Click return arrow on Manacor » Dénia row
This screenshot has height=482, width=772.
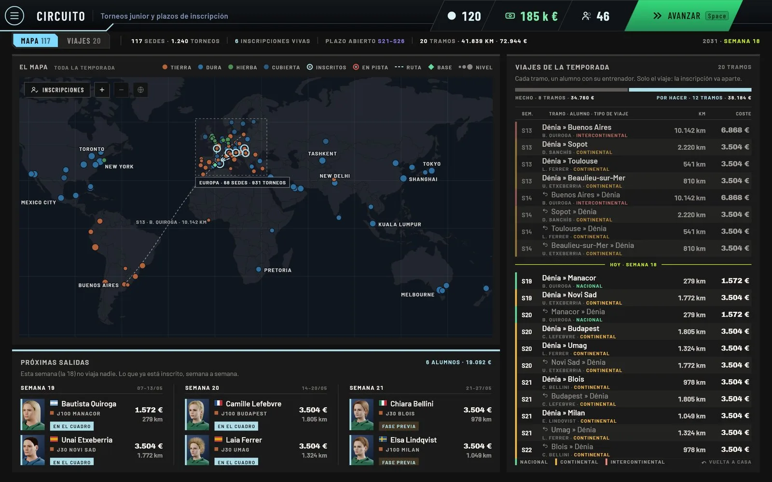(x=545, y=311)
